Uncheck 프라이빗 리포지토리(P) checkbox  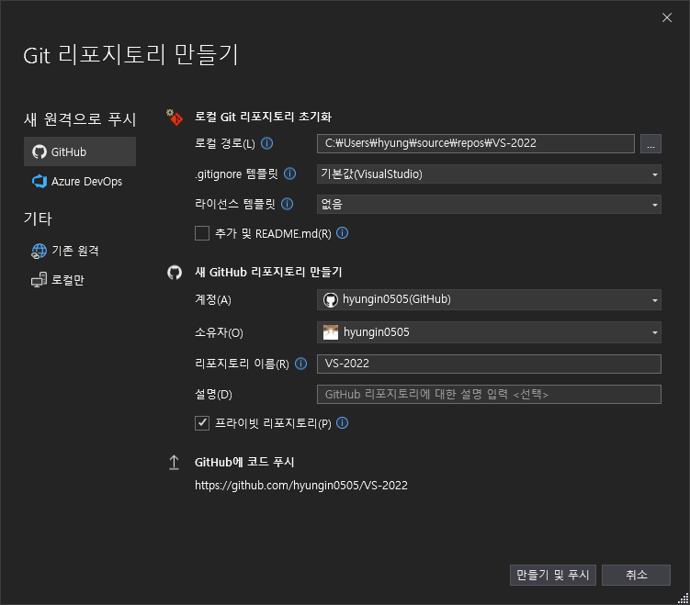[x=202, y=423]
